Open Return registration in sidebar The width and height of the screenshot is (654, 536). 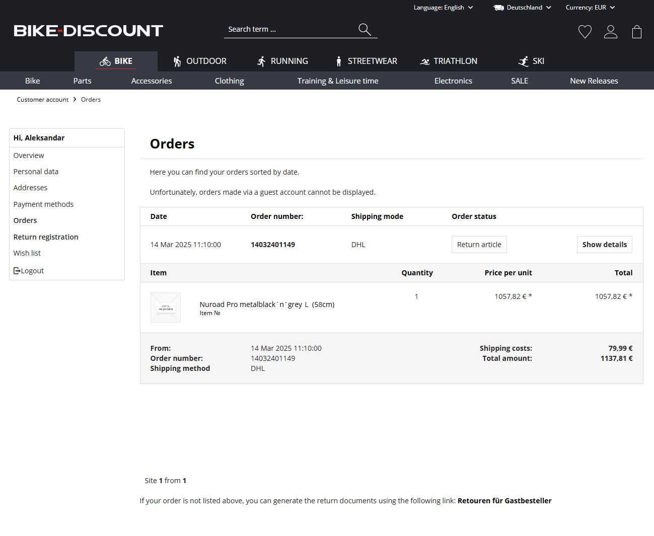pos(46,237)
